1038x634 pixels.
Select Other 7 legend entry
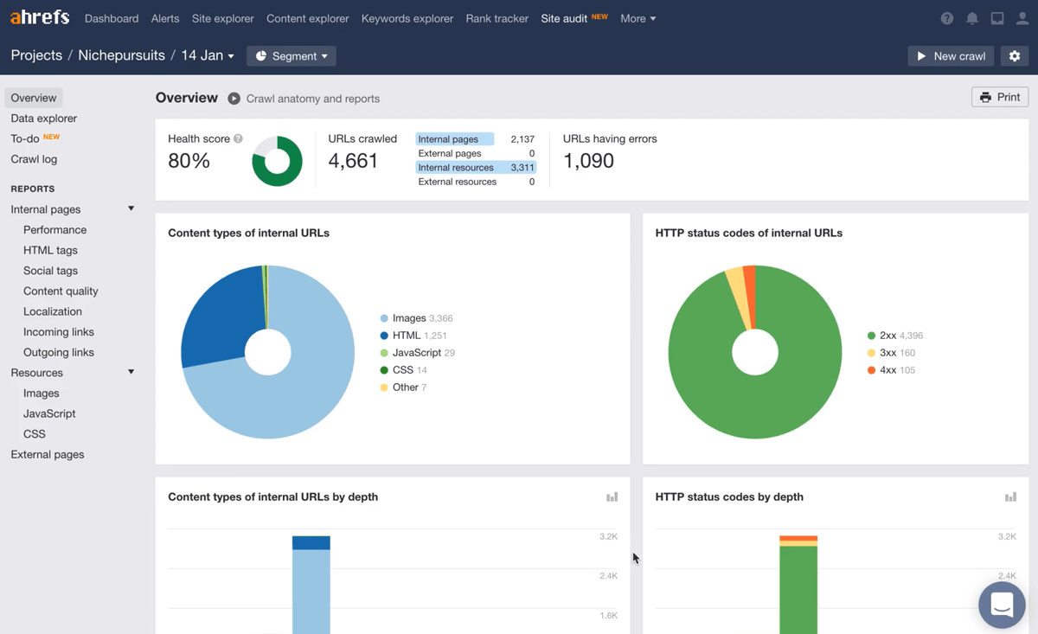click(404, 387)
